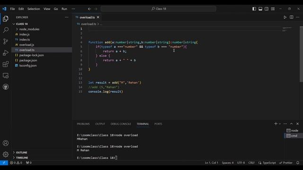Image resolution: width=303 pixels, height=170 pixels.
Task: Select the overload.ts editor tab
Action: coord(87,17)
